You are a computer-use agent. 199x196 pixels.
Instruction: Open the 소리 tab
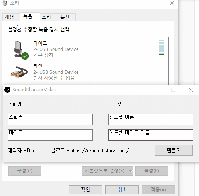click(x=49, y=17)
